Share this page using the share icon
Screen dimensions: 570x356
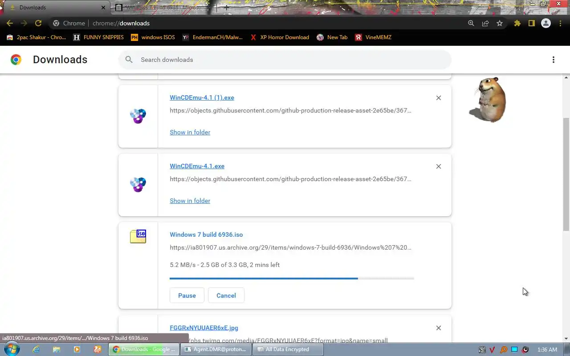[x=485, y=23]
